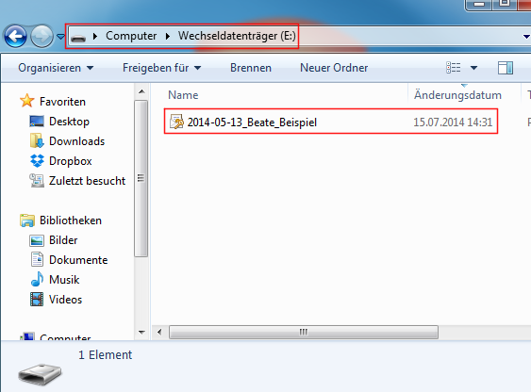Select the Downloads folder icon

click(37, 141)
